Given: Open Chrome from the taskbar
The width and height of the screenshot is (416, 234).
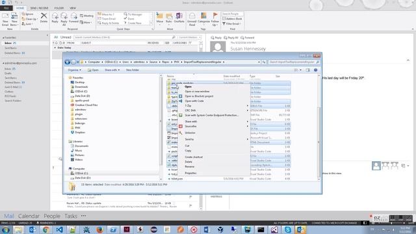Looking at the screenshot, I should pos(46,229).
